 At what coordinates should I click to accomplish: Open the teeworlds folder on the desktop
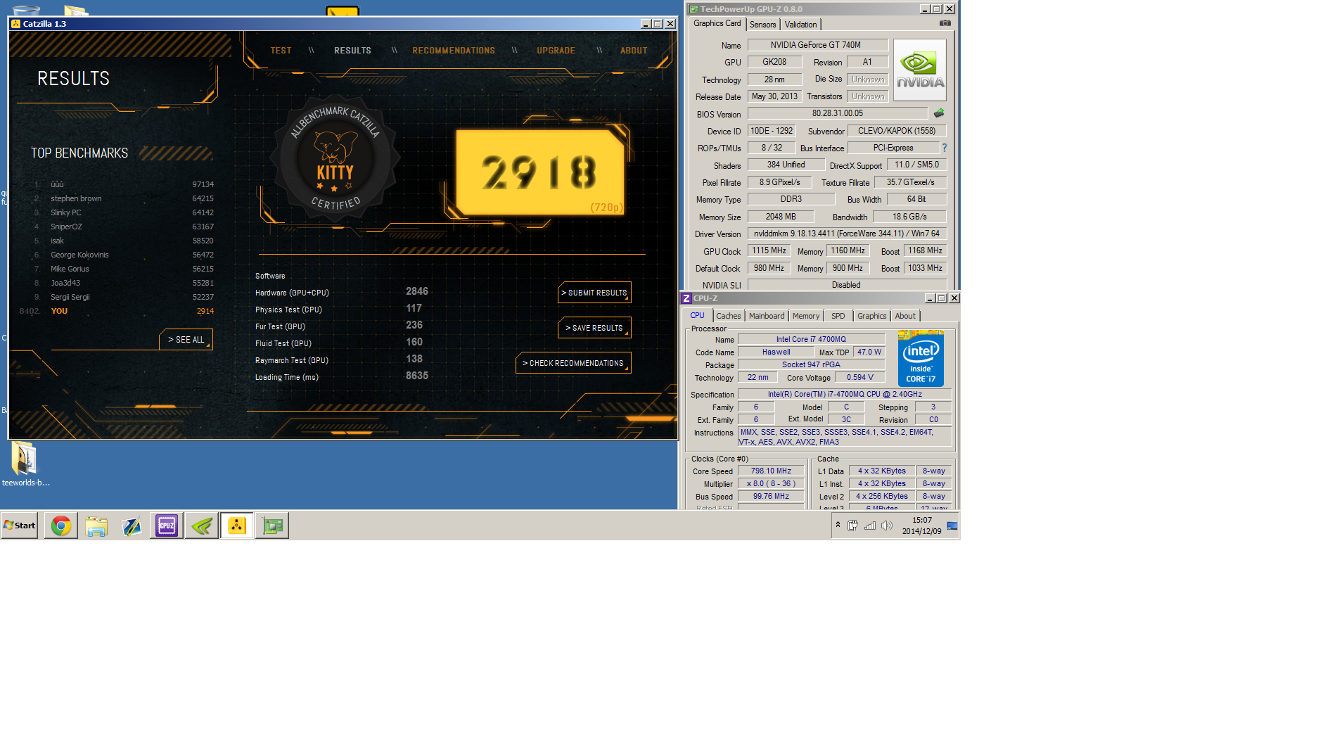point(25,464)
